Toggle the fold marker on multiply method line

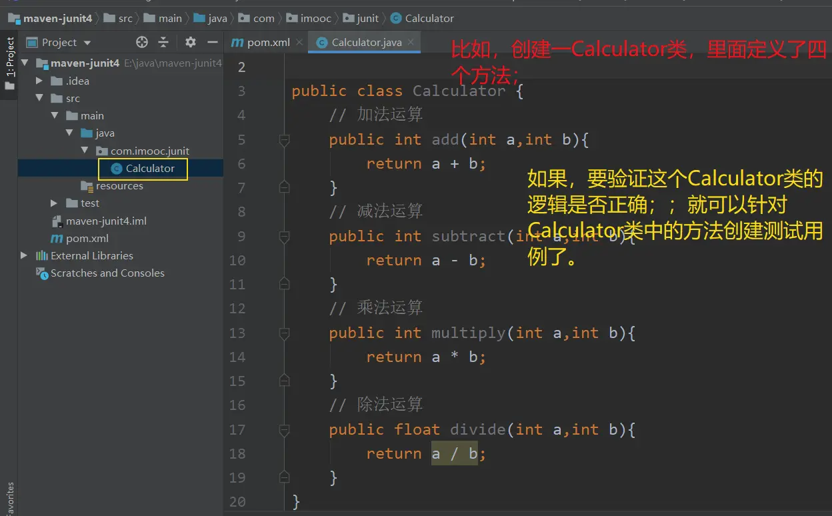point(285,333)
